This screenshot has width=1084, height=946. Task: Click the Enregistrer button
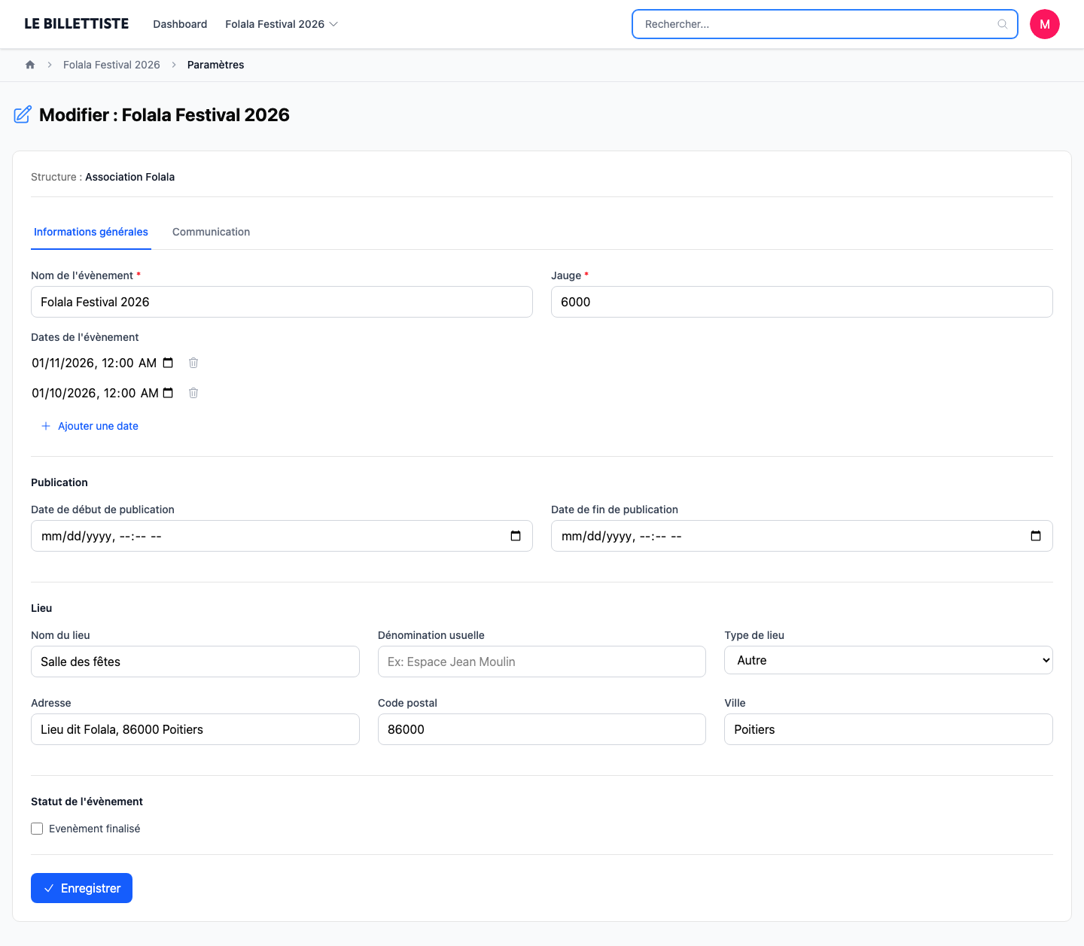(81, 888)
